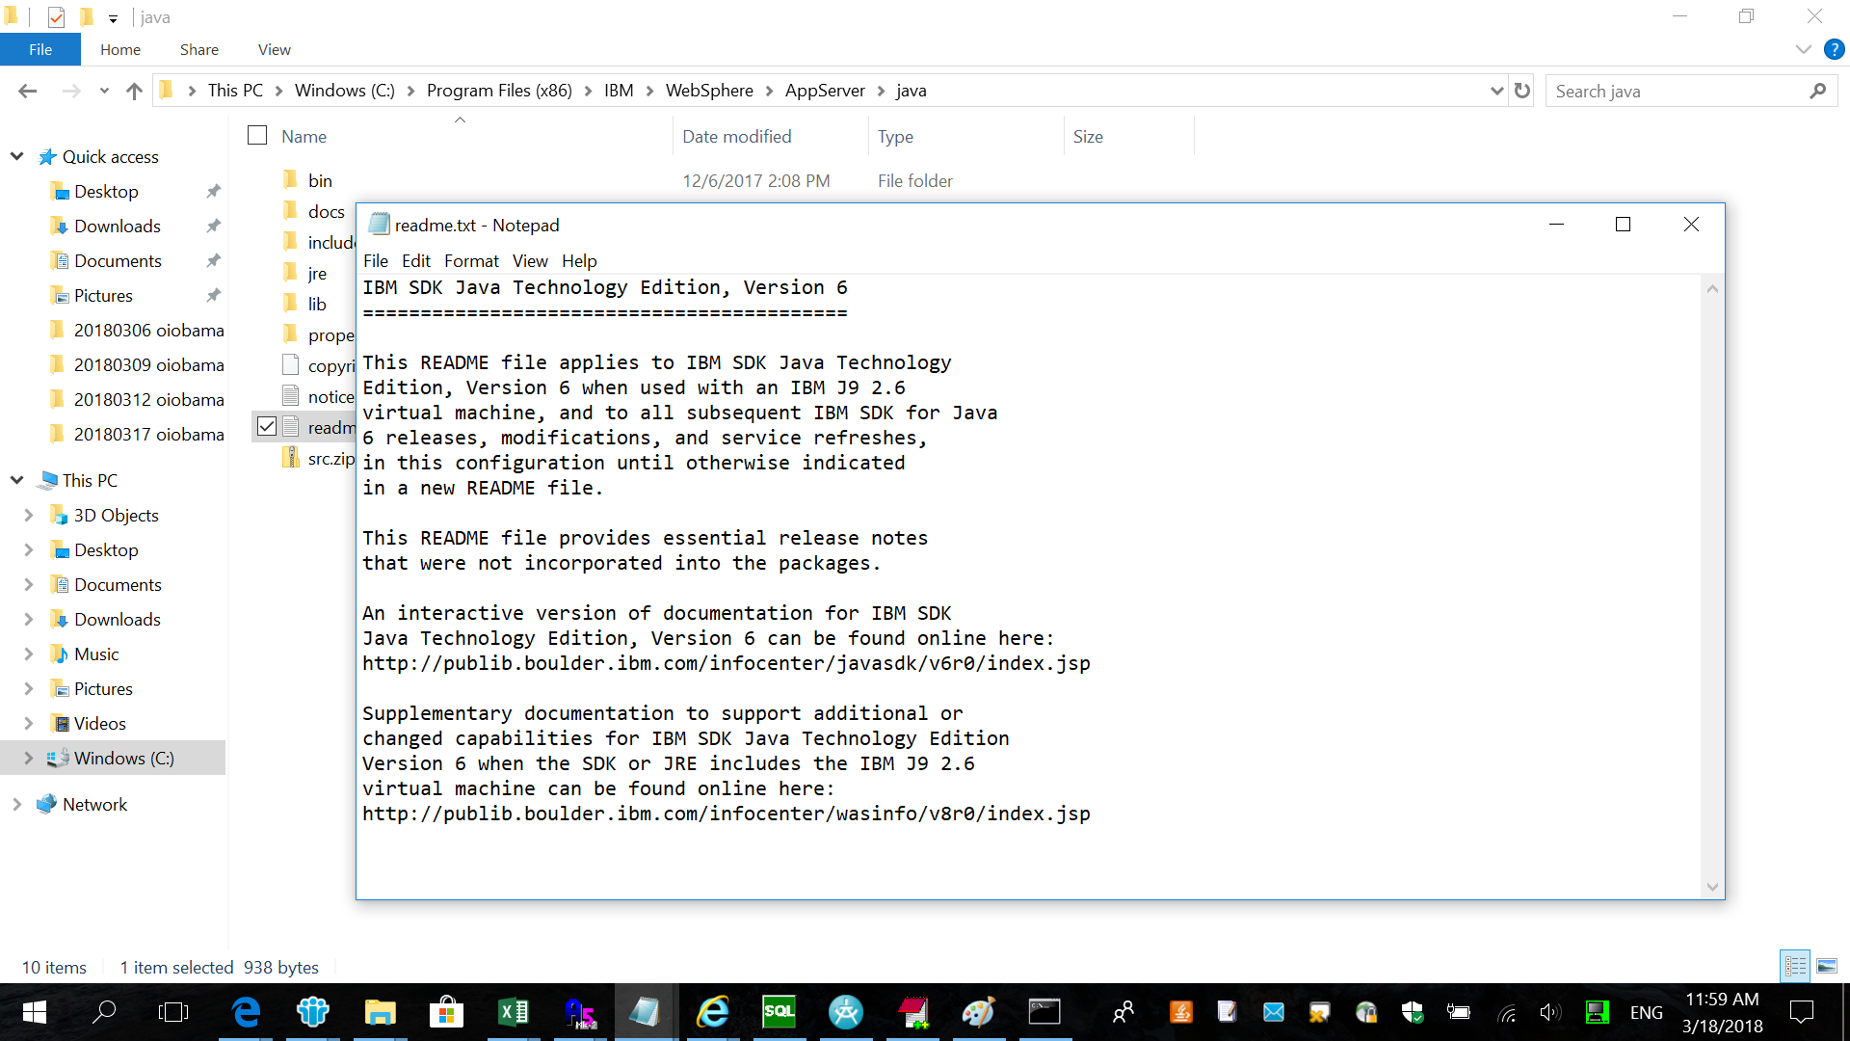The image size is (1850, 1041).
Task: Collapse the Quick access tree section
Action: click(x=16, y=156)
